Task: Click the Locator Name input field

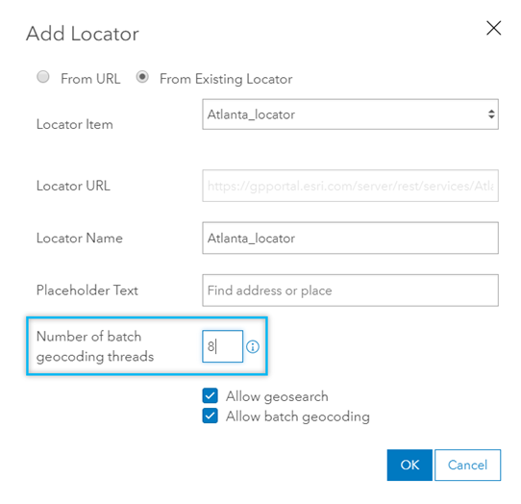Action: 350,238
